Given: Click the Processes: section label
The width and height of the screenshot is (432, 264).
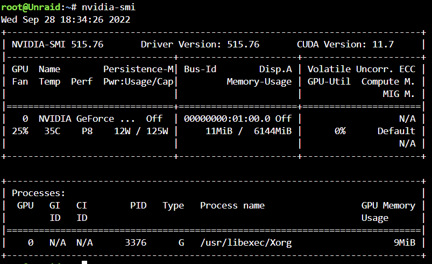Looking at the screenshot, I should [38, 193].
